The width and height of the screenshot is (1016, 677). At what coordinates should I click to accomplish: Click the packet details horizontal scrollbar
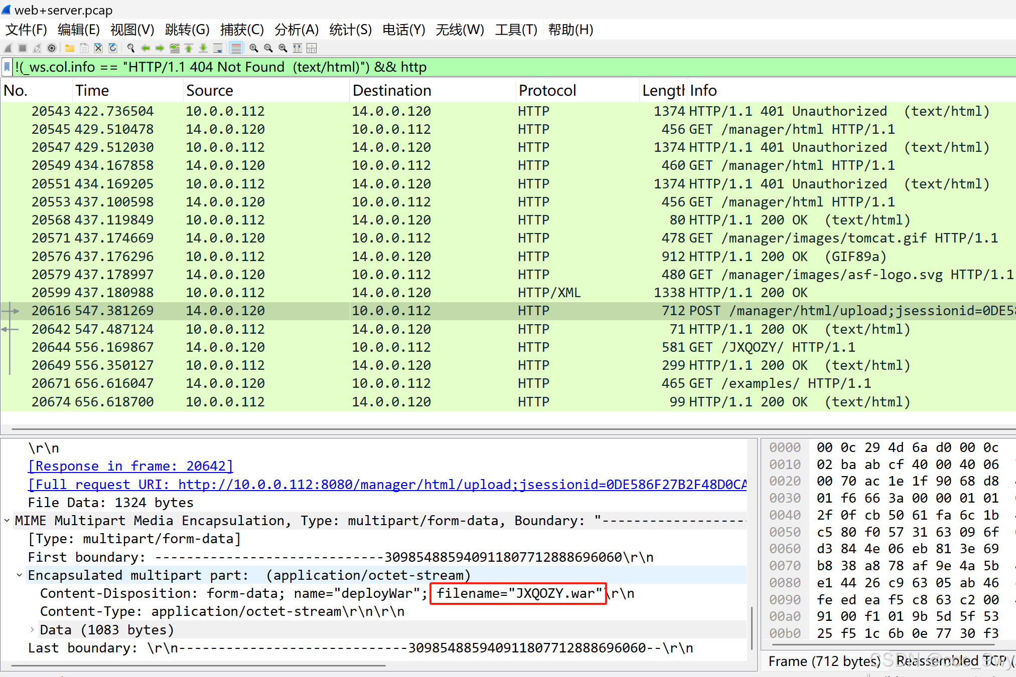point(198,665)
